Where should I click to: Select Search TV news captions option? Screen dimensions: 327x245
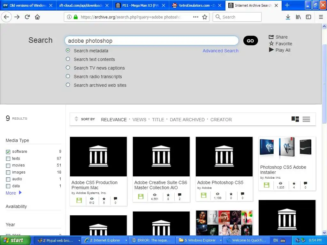click(68, 68)
